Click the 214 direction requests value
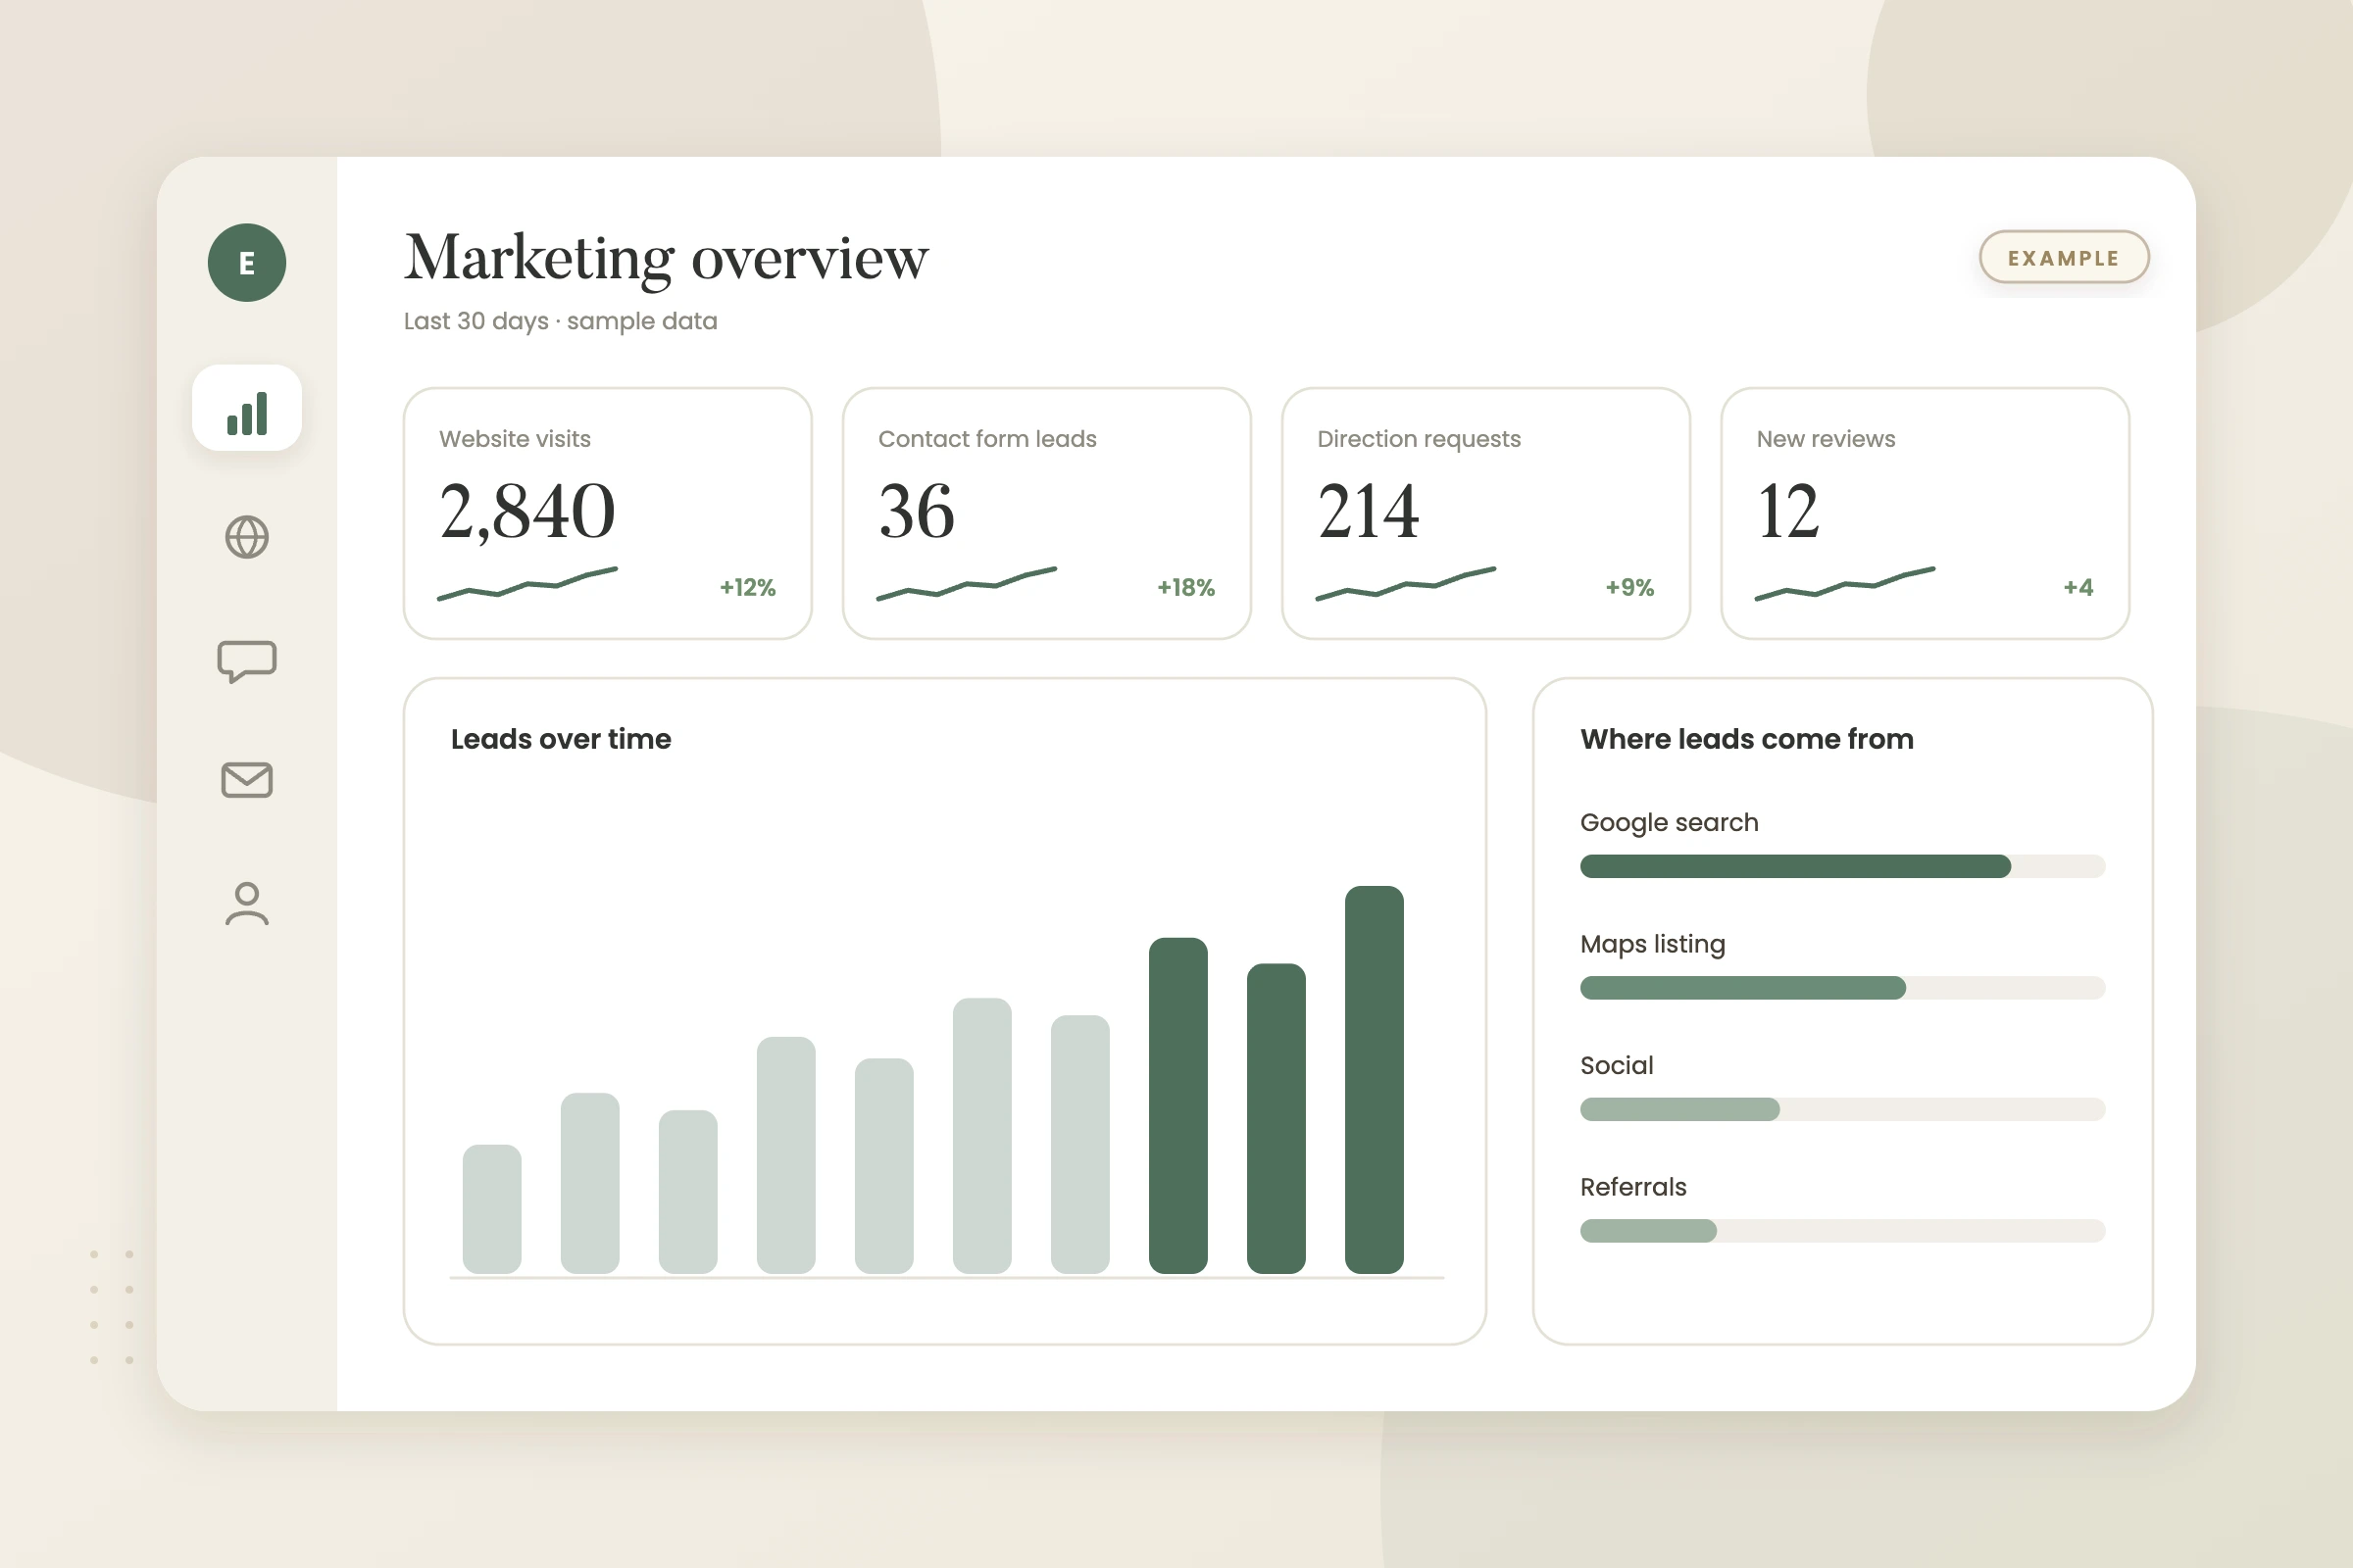Image resolution: width=2353 pixels, height=1568 pixels. click(x=1368, y=511)
